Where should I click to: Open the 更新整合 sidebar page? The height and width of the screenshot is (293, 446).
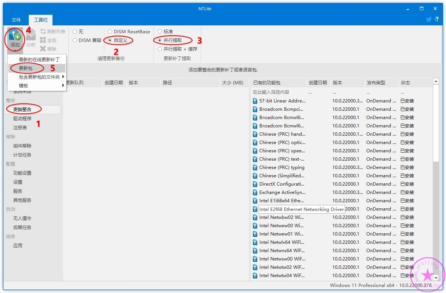click(x=33, y=110)
